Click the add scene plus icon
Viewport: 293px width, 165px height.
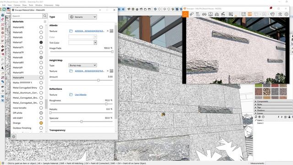[x=260, y=117]
